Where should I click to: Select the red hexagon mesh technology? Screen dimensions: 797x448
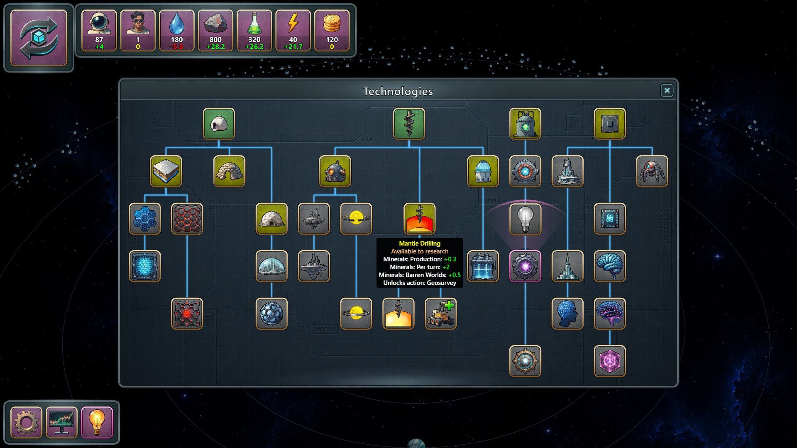click(187, 219)
